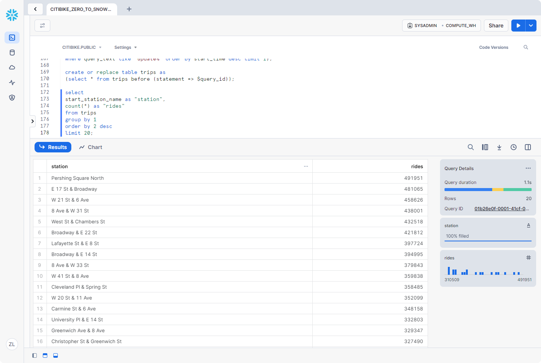
Task: Open the Worksheets icon in left sidebar
Action: click(12, 38)
